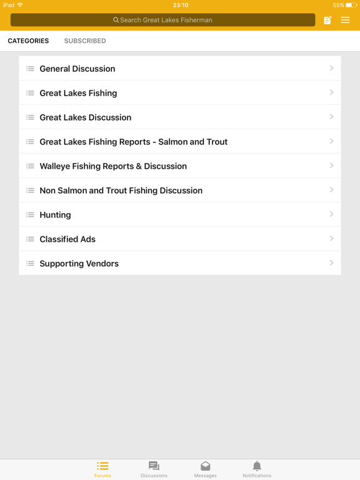
Task: Open Non Salmon and Trout Fishing Discussion
Action: click(x=180, y=190)
